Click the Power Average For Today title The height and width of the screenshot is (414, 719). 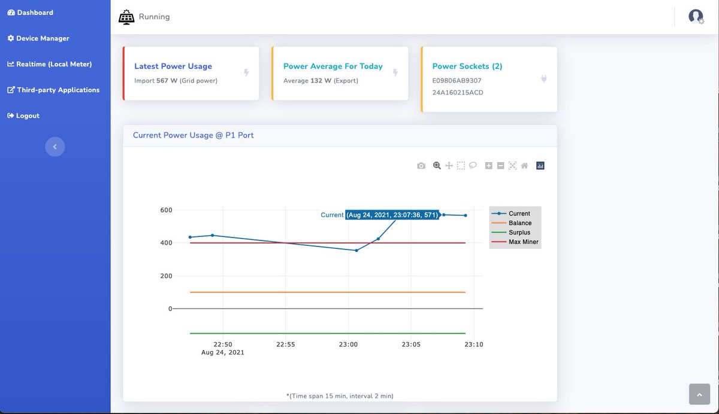(333, 66)
